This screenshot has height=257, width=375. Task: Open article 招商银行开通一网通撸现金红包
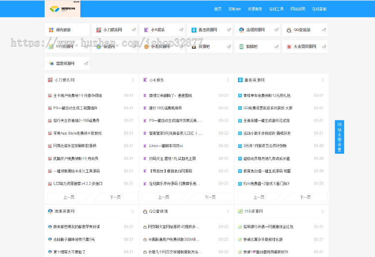click(268, 227)
